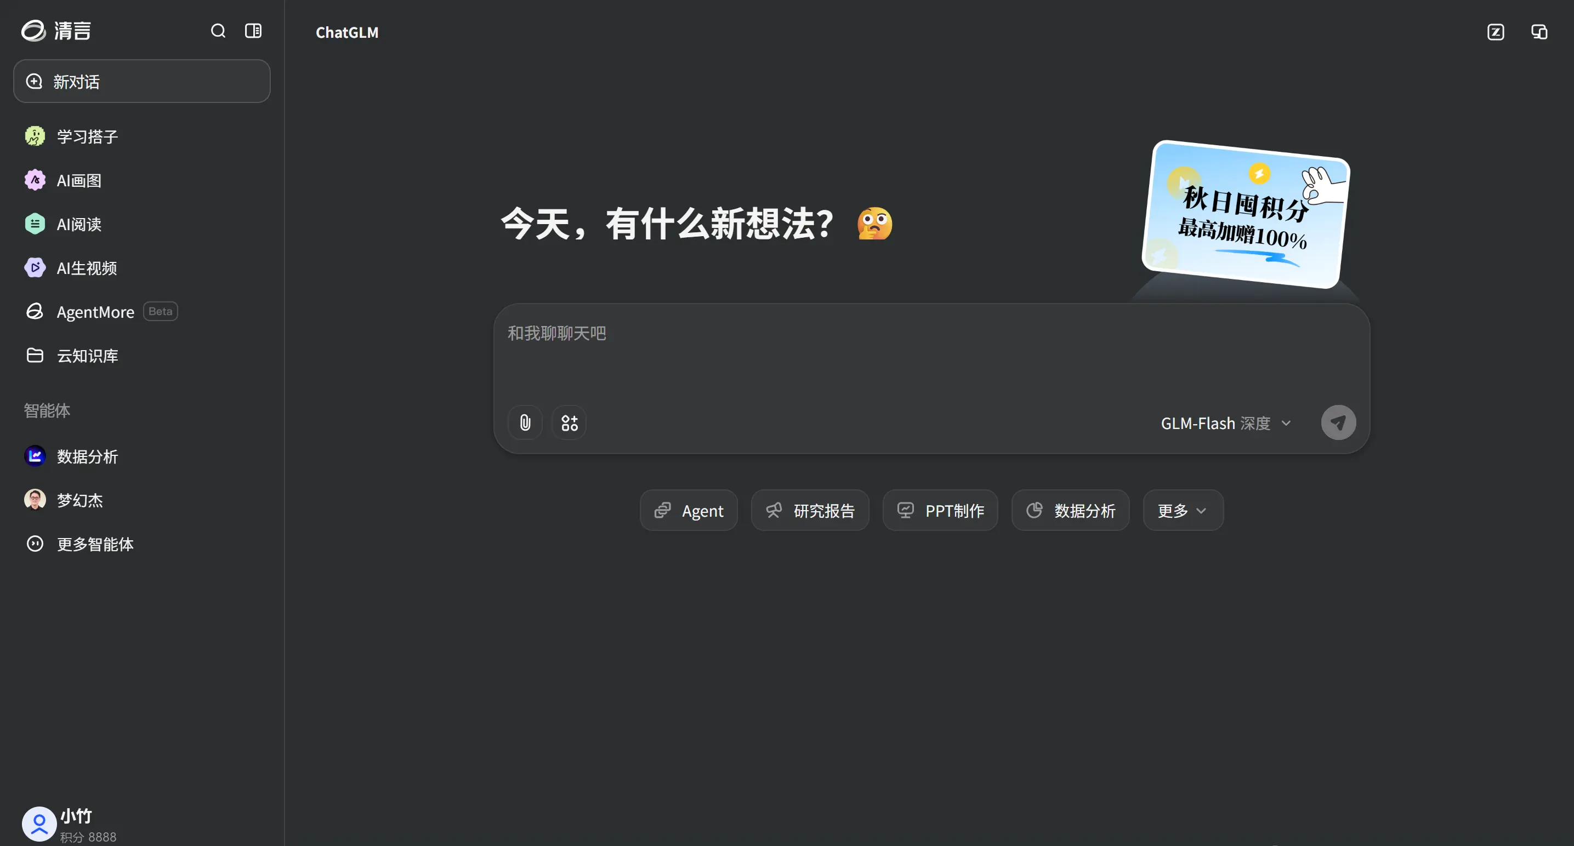Screen dimensions: 1574x846
Task: Select the 数据分析 chip under input
Action: click(1070, 510)
